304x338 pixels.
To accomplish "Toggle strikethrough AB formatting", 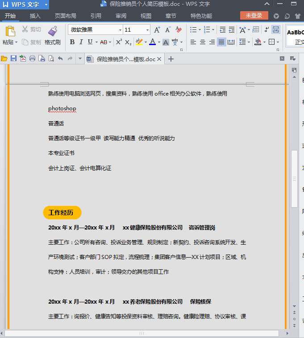I will point(104,42).
